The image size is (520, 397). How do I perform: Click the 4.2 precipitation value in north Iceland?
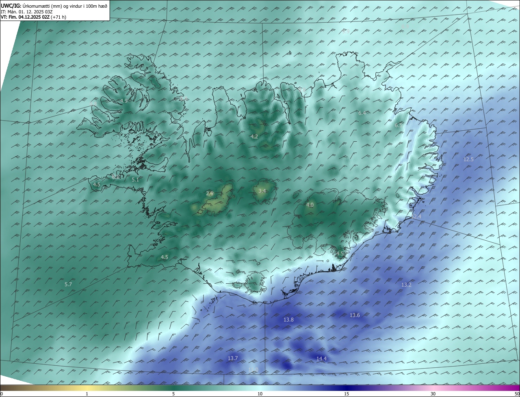[x=254, y=136]
